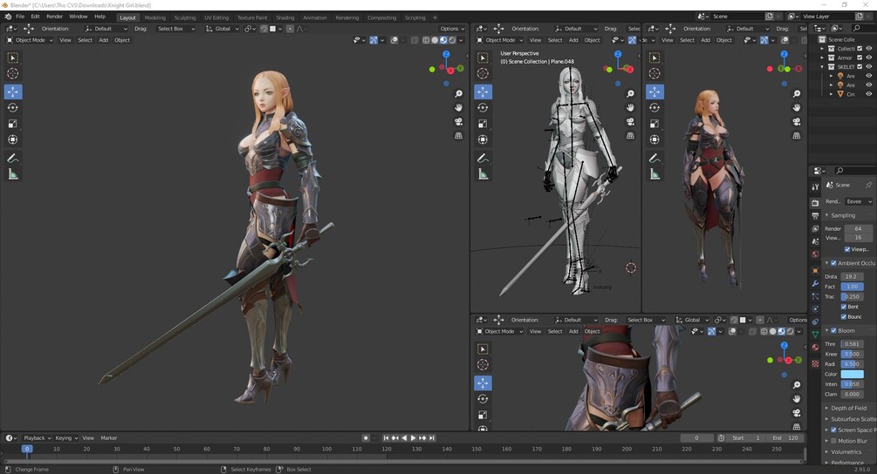Open the Modifier wrench properties tab
The width and height of the screenshot is (877, 474).
pyautogui.click(x=815, y=284)
